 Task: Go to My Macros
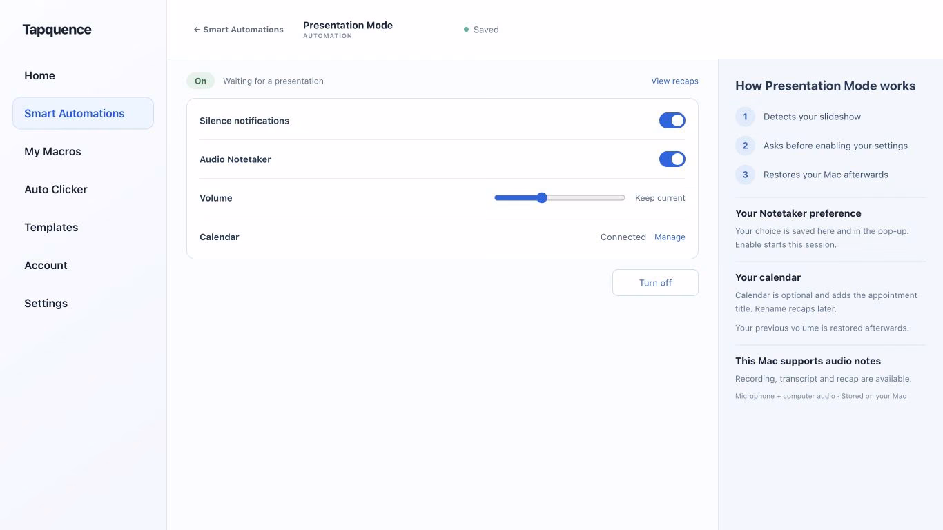[83, 151]
